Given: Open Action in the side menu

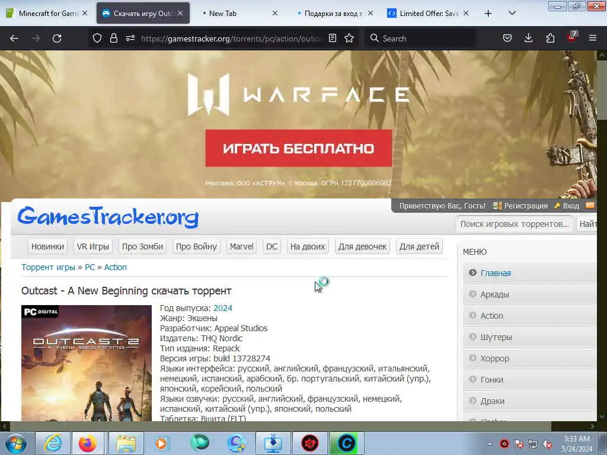Looking at the screenshot, I should coord(530,316).
